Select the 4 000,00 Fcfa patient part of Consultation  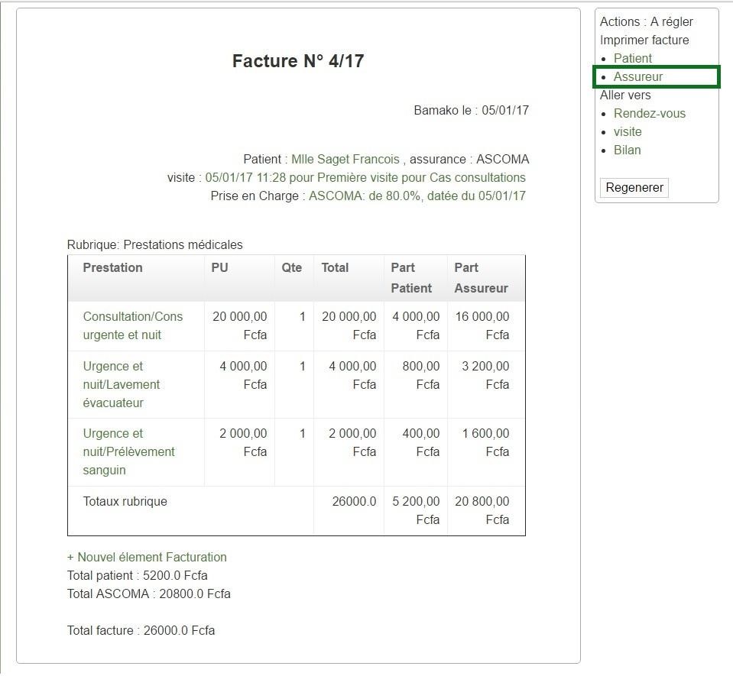(416, 325)
